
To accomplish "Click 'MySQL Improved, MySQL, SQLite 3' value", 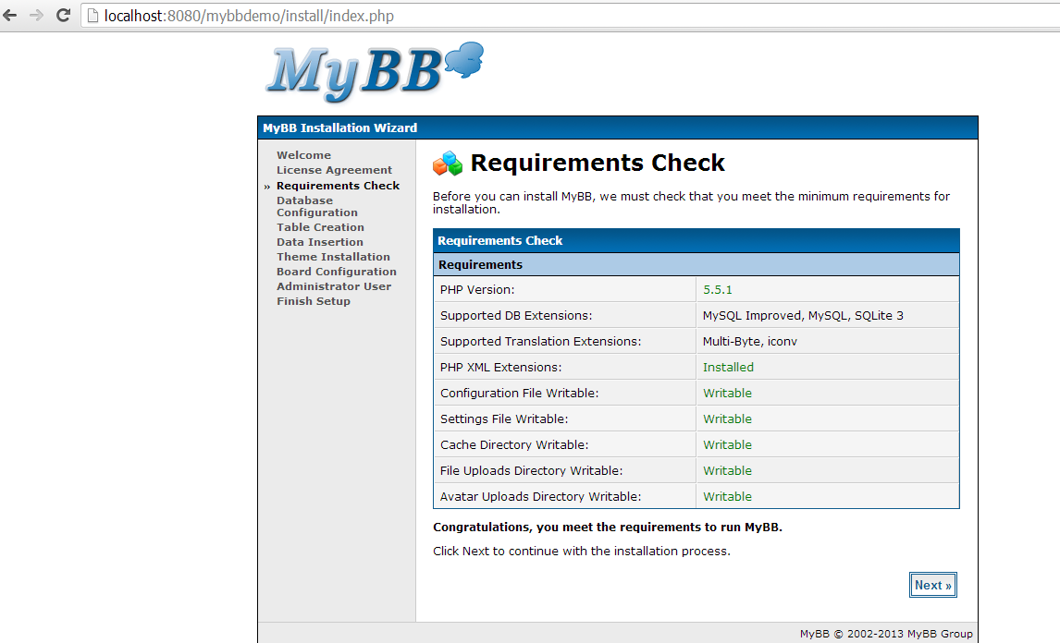I will tap(803, 315).
